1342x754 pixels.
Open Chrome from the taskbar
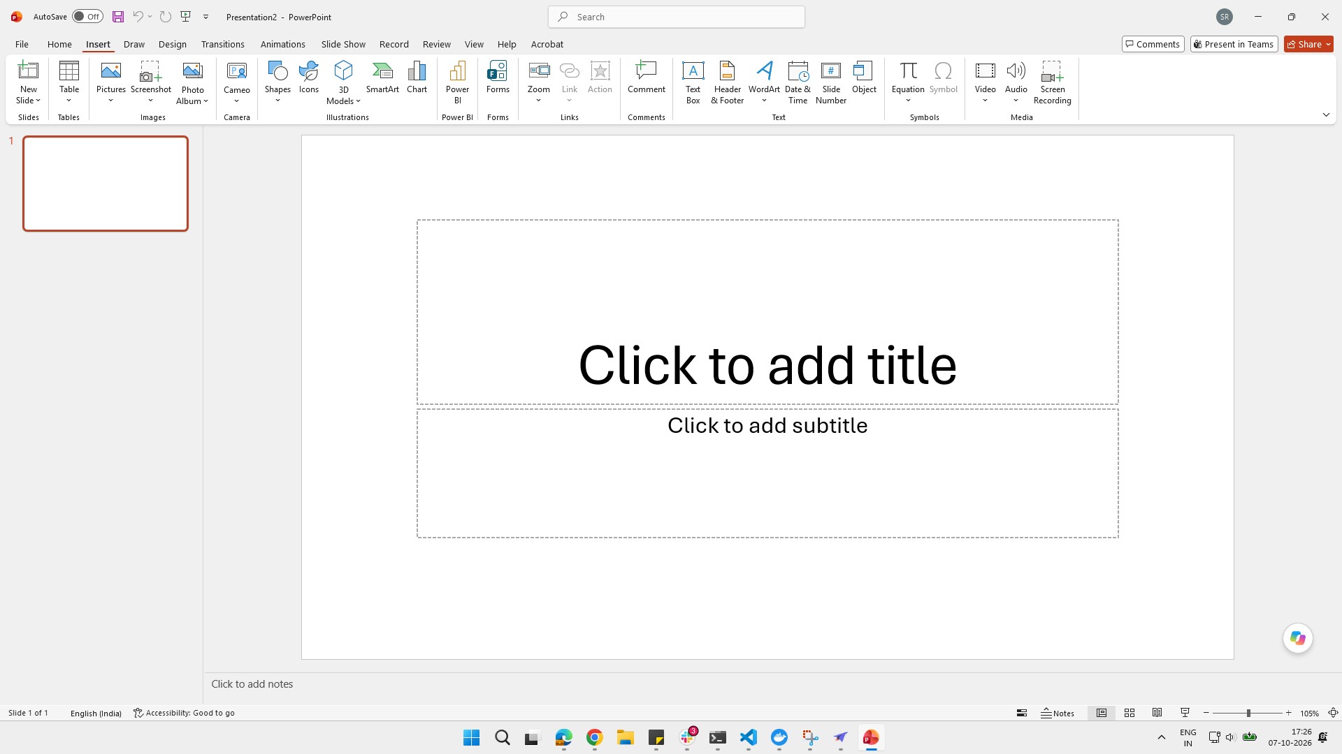(594, 738)
